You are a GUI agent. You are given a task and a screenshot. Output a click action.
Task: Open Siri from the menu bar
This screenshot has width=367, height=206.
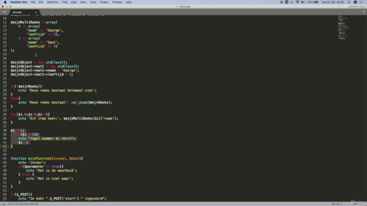pos(356,2)
